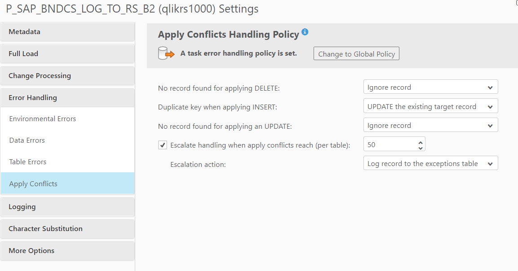This screenshot has height=271, width=518.
Task: Open the Metadata settings section
Action: point(67,32)
